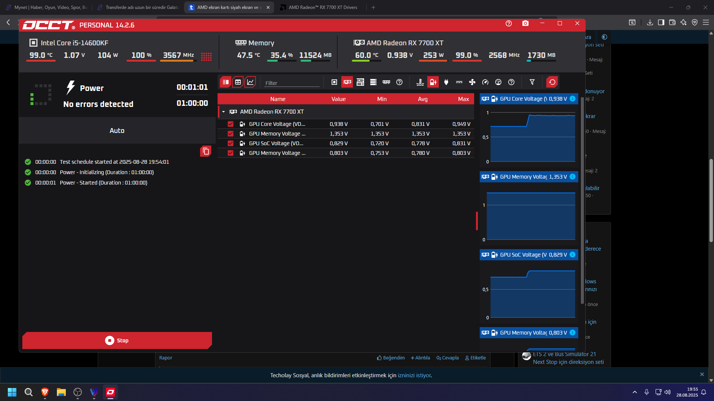Viewport: 714px width, 401px height.
Task: Sort table by Name column
Action: [278, 99]
